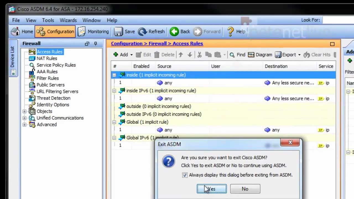The image size is (354, 199).
Task: Open the Find tool
Action: click(x=237, y=55)
